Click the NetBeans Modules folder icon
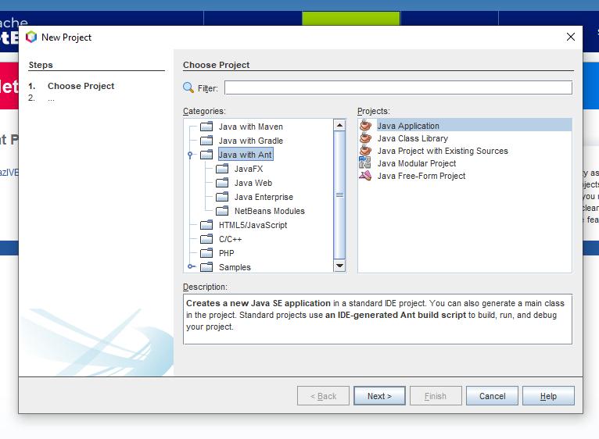599x439 pixels. (x=222, y=211)
